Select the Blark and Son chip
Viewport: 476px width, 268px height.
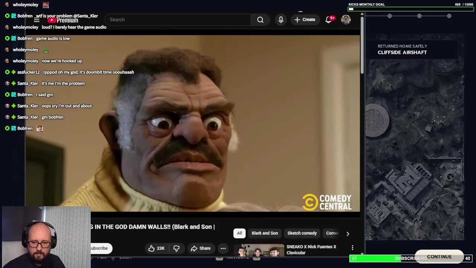click(265, 233)
